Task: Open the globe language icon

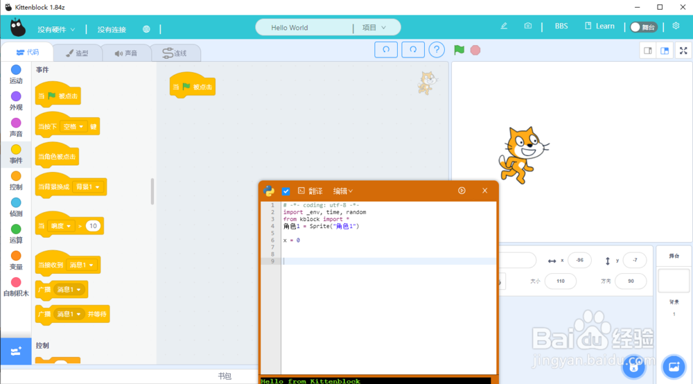Action: click(146, 29)
